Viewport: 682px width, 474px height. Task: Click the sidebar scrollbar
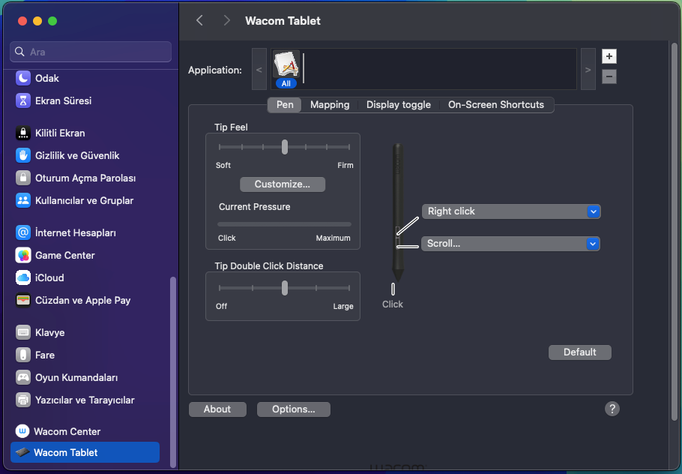point(173,372)
